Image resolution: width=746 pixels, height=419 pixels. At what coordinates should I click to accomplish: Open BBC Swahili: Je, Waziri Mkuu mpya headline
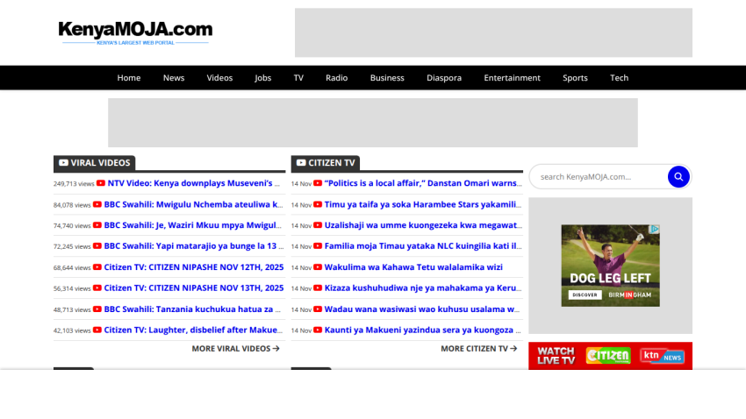click(x=193, y=225)
